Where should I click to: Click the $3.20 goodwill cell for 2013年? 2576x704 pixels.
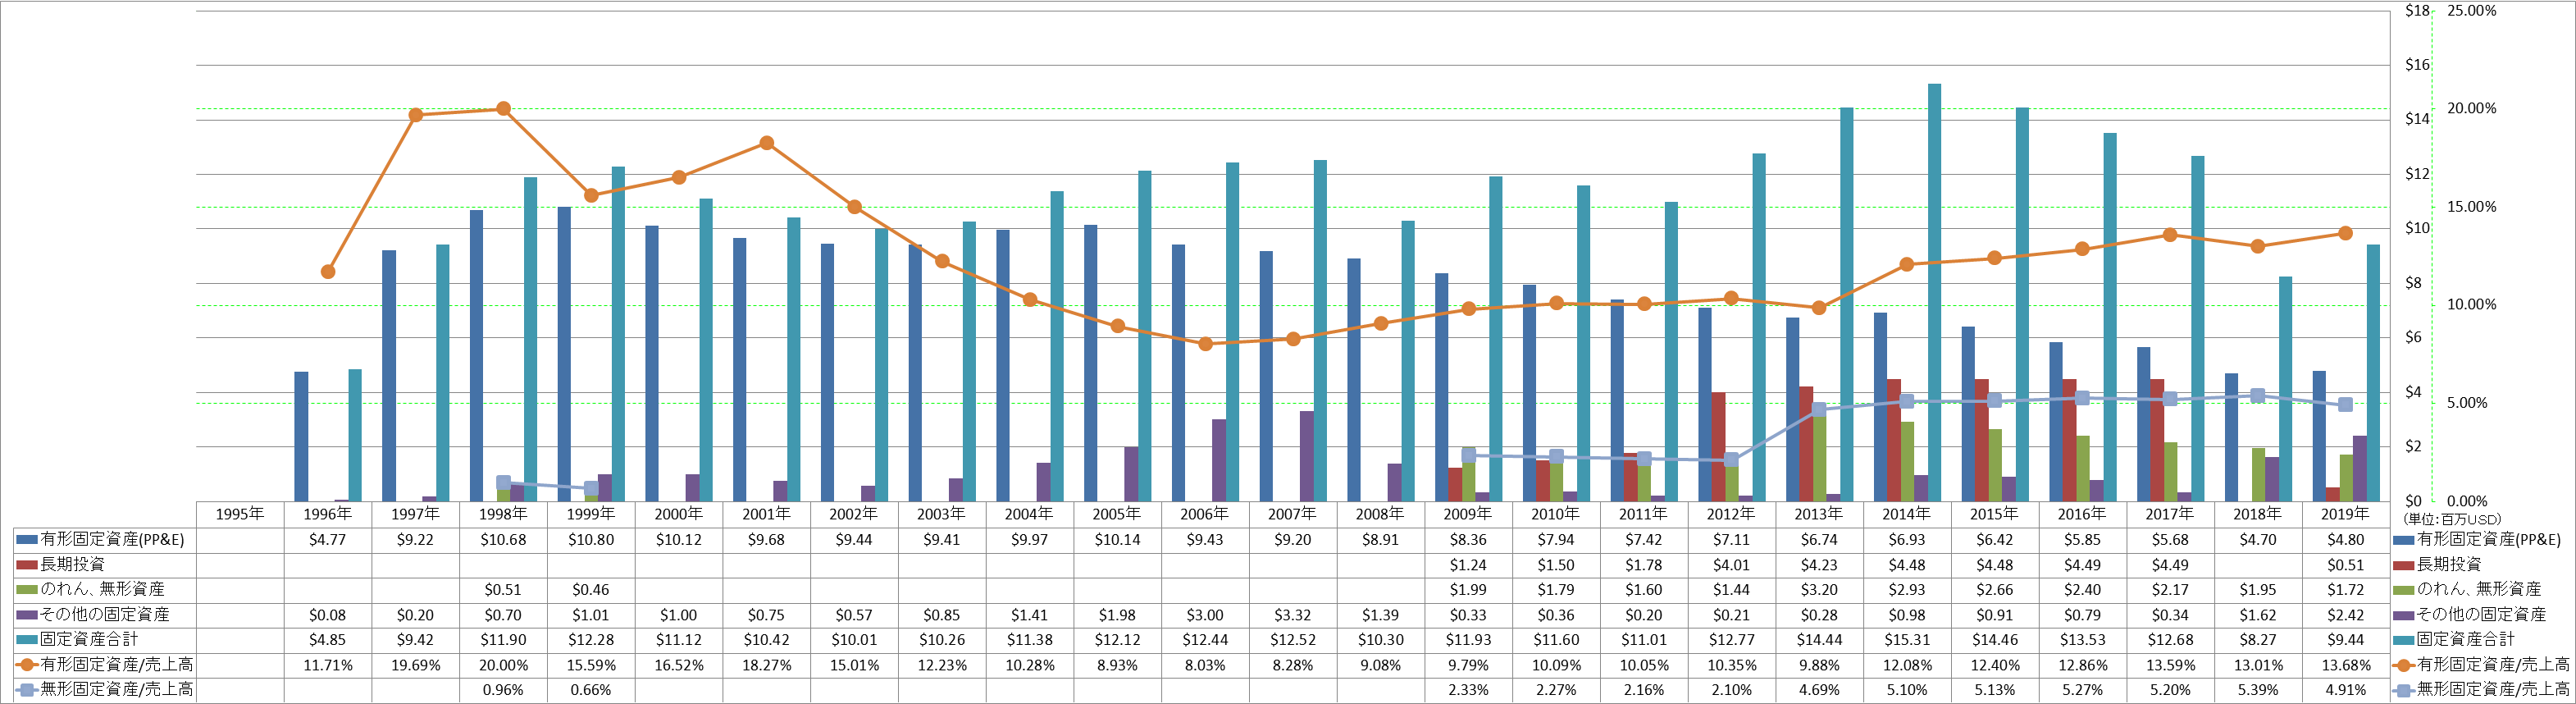pyautogui.click(x=1819, y=590)
